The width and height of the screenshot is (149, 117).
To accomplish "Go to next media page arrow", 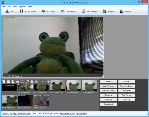I will coord(48,82).
